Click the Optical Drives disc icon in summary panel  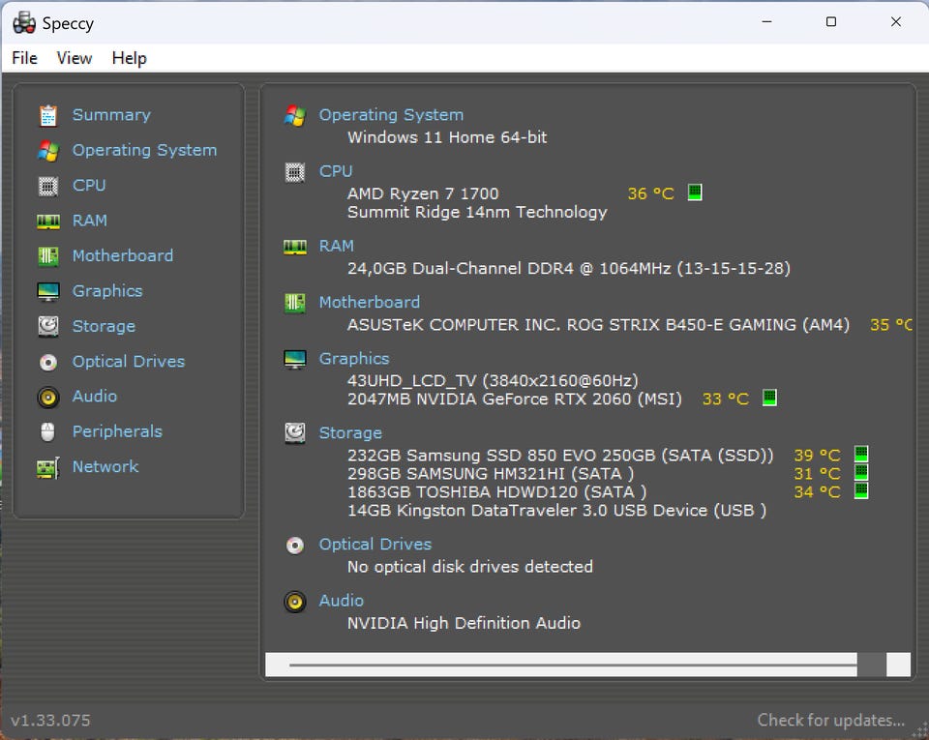(294, 545)
